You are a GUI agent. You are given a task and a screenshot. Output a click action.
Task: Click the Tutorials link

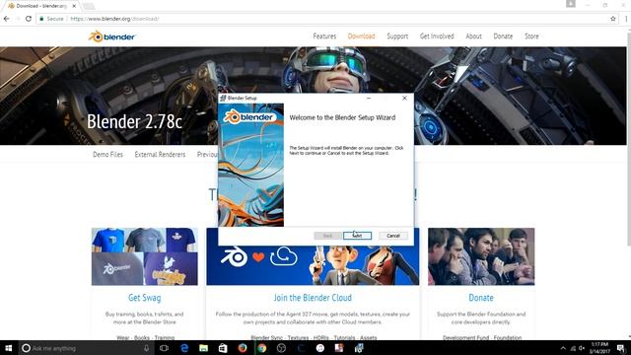(344, 337)
